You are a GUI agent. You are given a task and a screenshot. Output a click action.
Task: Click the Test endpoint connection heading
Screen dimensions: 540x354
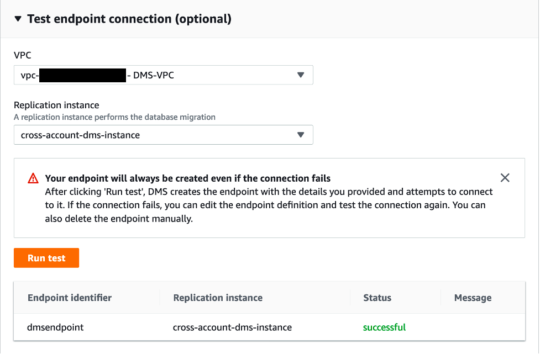[129, 19]
